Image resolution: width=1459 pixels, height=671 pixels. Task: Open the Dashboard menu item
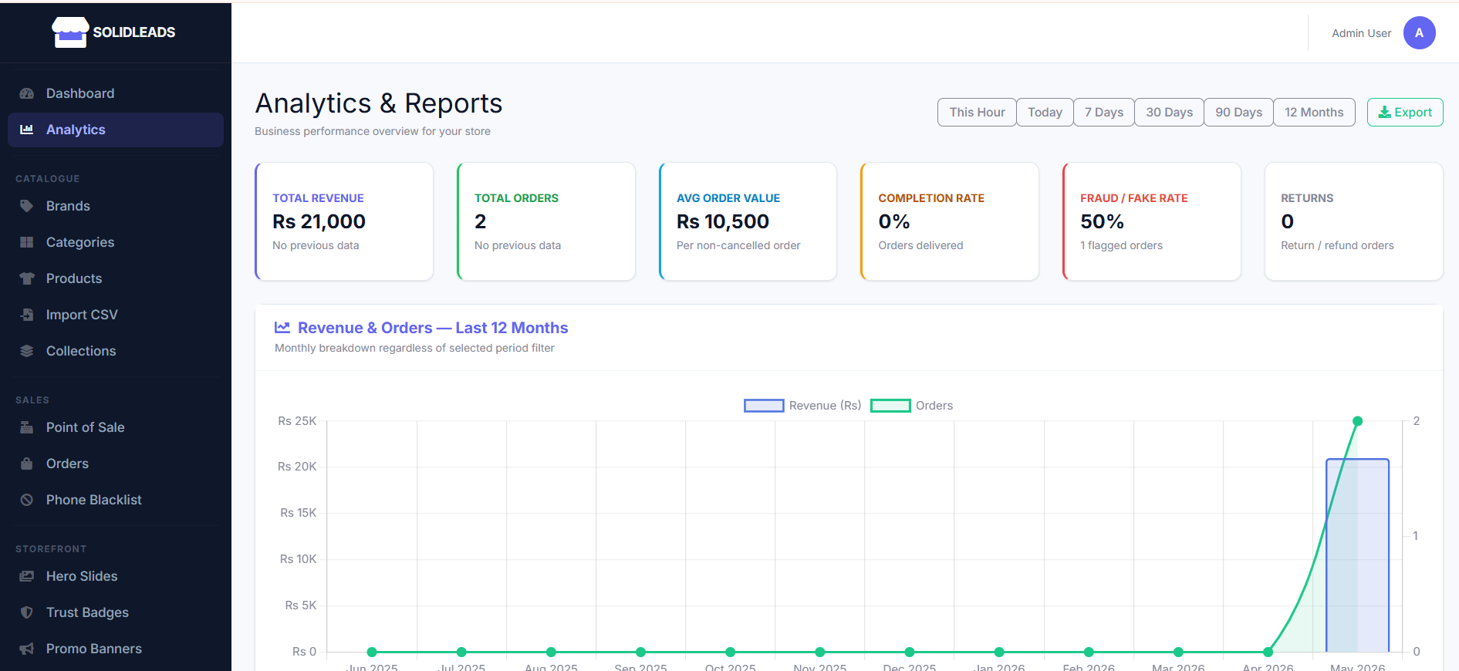point(116,93)
